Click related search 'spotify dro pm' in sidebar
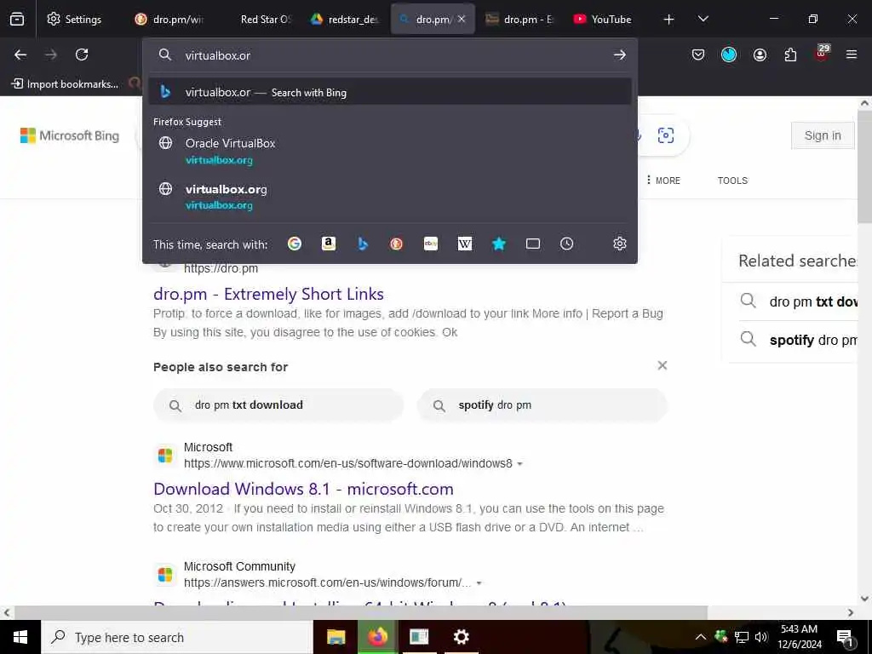 pyautogui.click(x=798, y=340)
